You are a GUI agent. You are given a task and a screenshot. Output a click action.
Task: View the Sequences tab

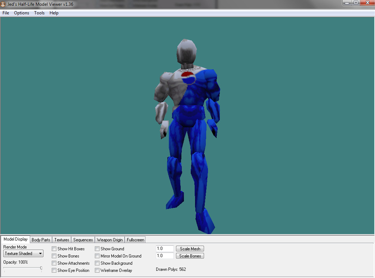83,240
